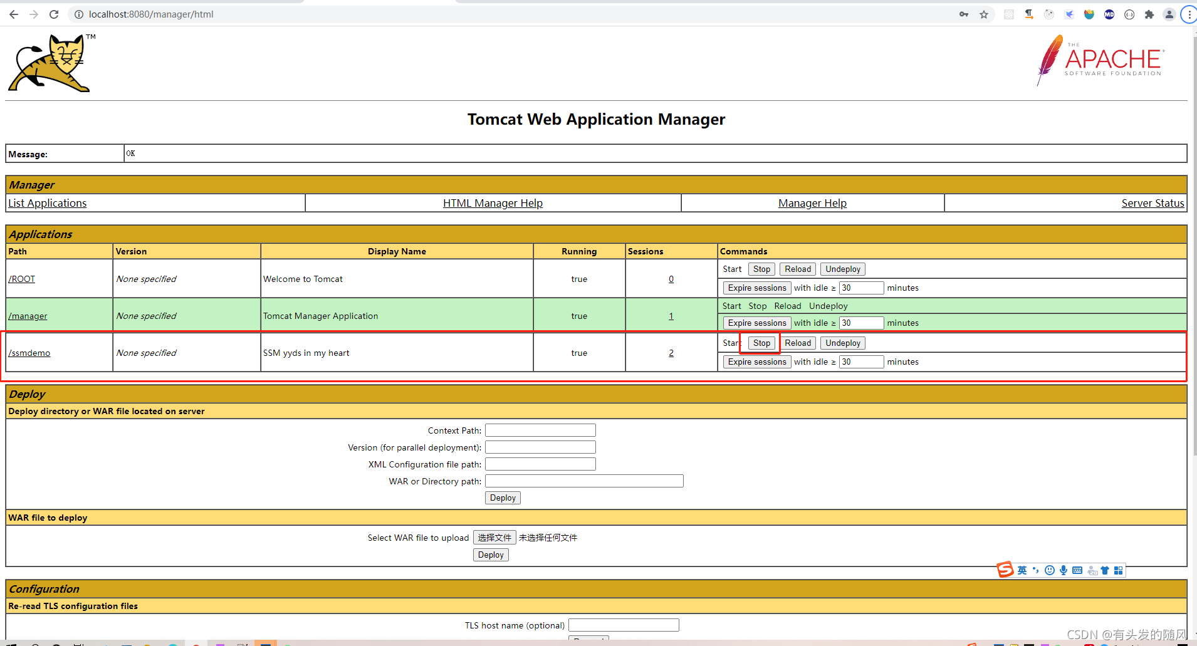Click the pilcrow paragraph extension icon

(x=1029, y=14)
